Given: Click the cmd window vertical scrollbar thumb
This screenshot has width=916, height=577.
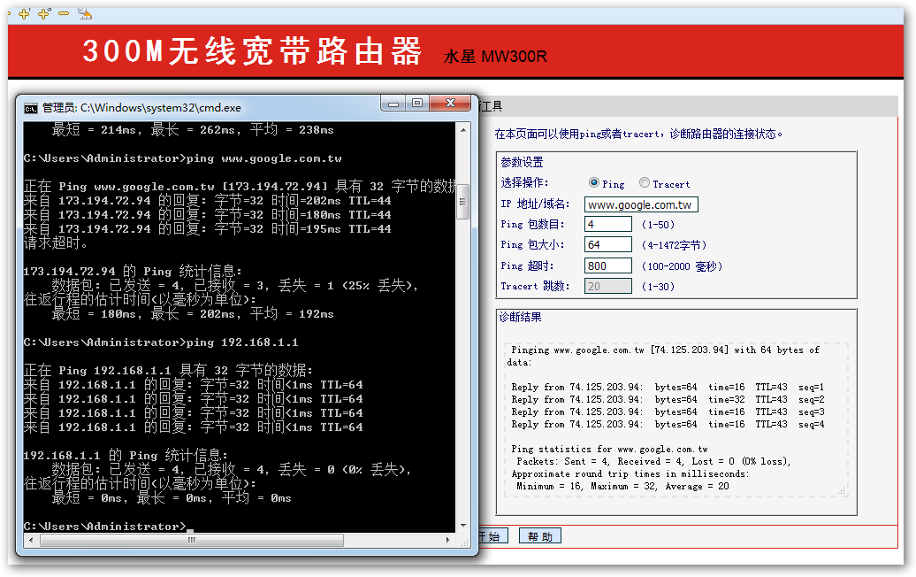Looking at the screenshot, I should [463, 202].
